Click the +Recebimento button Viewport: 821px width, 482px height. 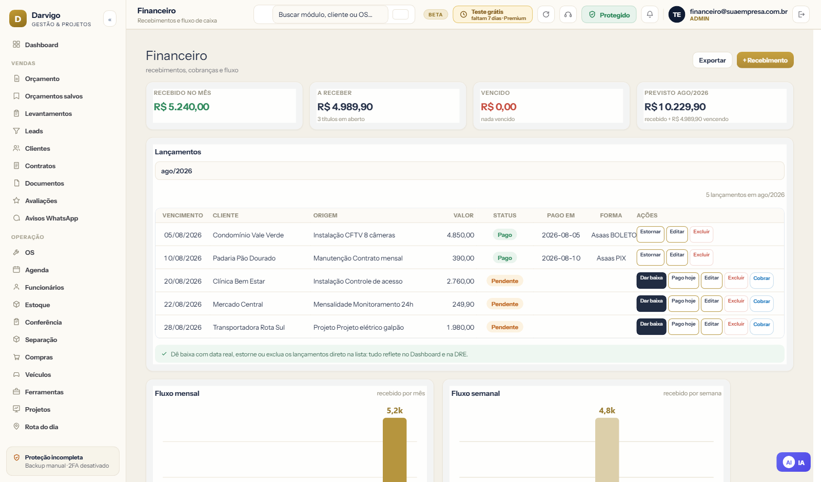pos(765,60)
